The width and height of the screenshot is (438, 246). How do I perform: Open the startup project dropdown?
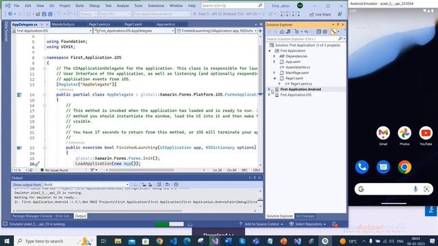coord(162,14)
